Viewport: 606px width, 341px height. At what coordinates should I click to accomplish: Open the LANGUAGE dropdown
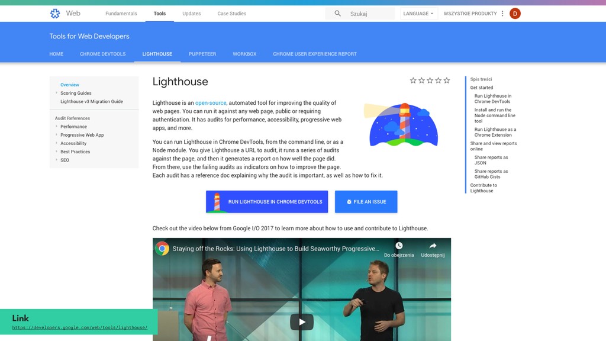(418, 14)
